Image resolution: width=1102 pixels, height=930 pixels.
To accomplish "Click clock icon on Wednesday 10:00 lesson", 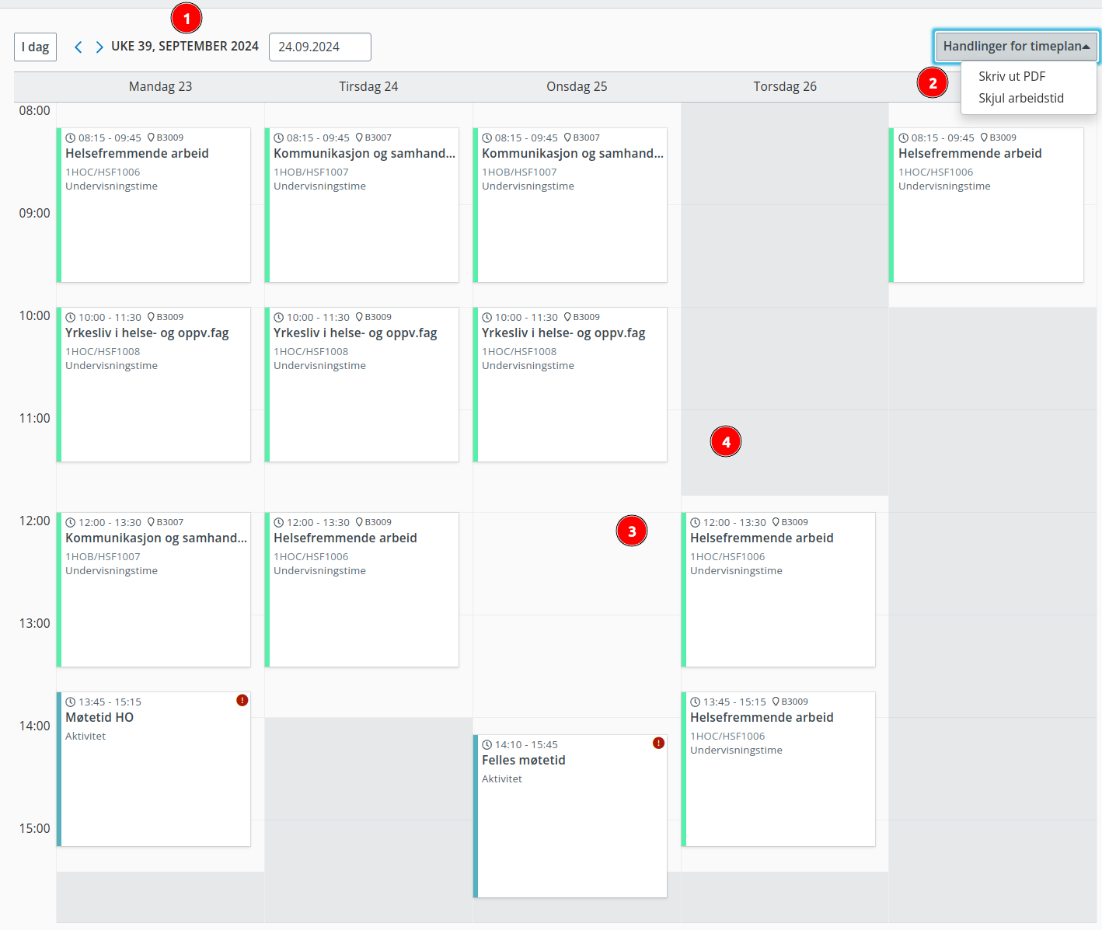I will (486, 318).
